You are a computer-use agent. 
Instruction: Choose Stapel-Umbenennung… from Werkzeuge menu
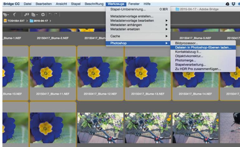(138, 9)
